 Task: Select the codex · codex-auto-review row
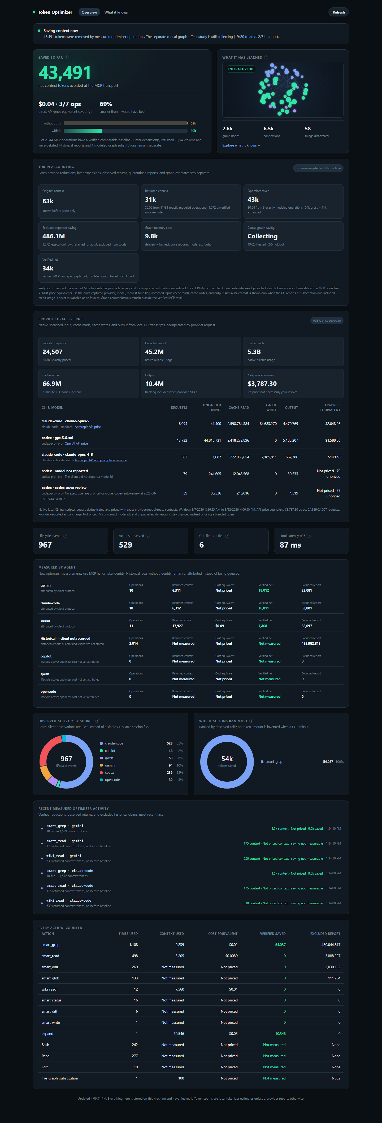191,493
